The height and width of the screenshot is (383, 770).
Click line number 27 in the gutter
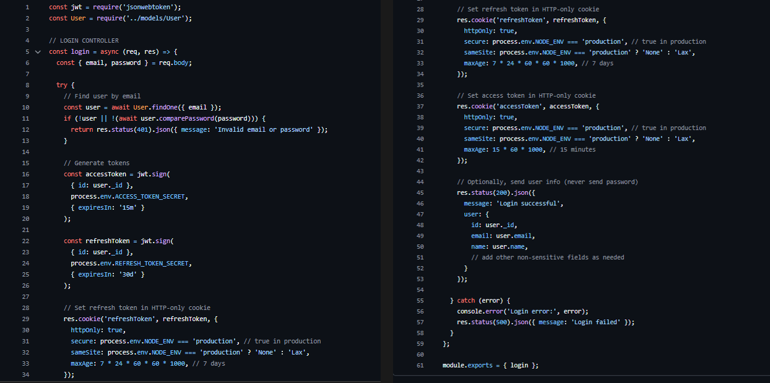tap(25, 297)
